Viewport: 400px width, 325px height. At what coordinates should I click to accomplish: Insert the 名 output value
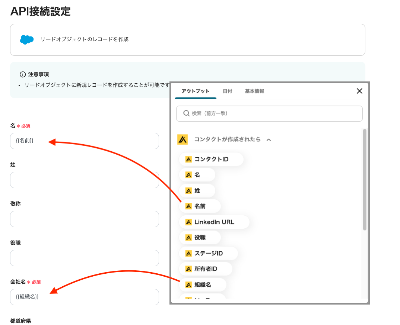[x=197, y=175]
